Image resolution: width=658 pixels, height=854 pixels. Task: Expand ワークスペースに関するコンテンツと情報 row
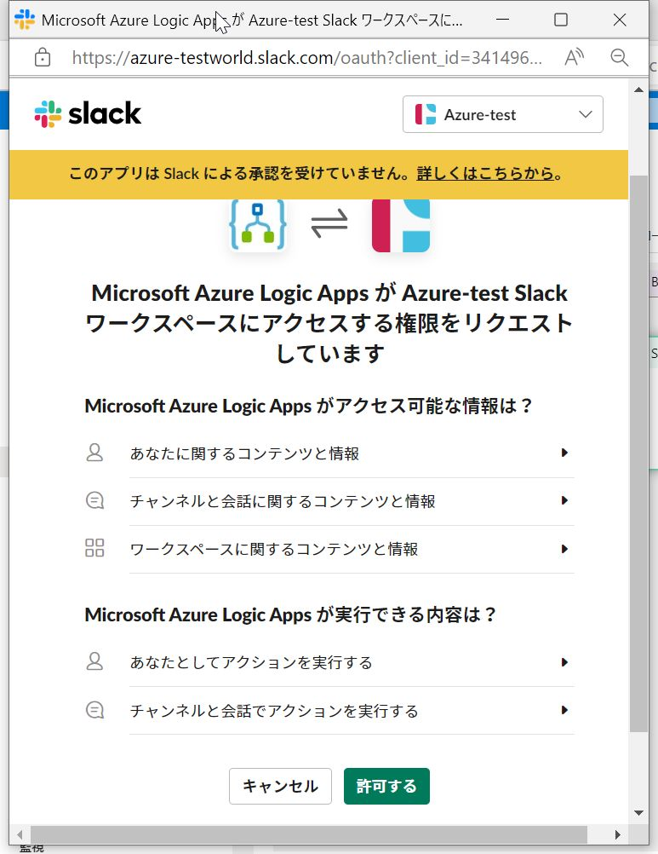[x=352, y=549]
